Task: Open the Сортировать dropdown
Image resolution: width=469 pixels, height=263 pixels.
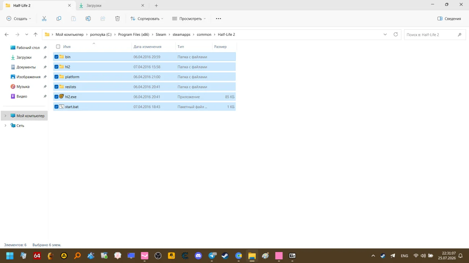Action: coord(147,19)
